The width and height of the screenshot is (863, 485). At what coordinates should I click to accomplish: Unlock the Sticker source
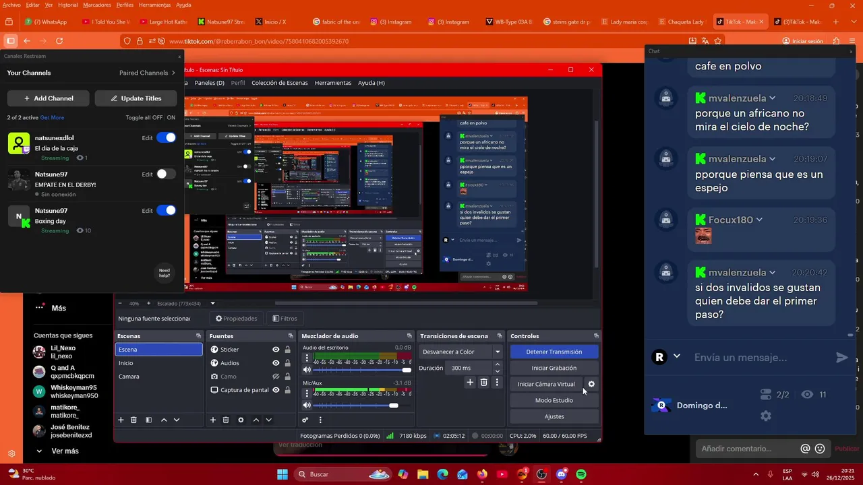(x=288, y=350)
